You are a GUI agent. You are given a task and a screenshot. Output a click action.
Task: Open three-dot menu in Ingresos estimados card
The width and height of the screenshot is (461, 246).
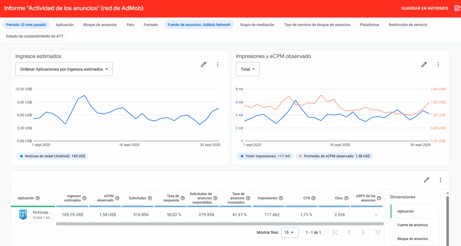pyautogui.click(x=217, y=65)
